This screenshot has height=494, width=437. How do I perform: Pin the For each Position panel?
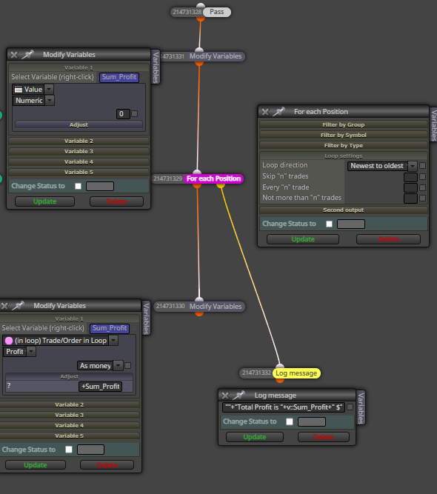tap(278, 112)
